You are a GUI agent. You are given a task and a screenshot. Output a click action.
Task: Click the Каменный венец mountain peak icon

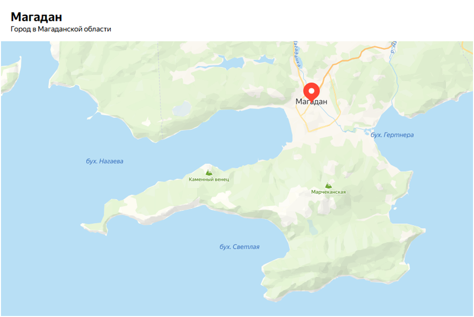(x=208, y=172)
